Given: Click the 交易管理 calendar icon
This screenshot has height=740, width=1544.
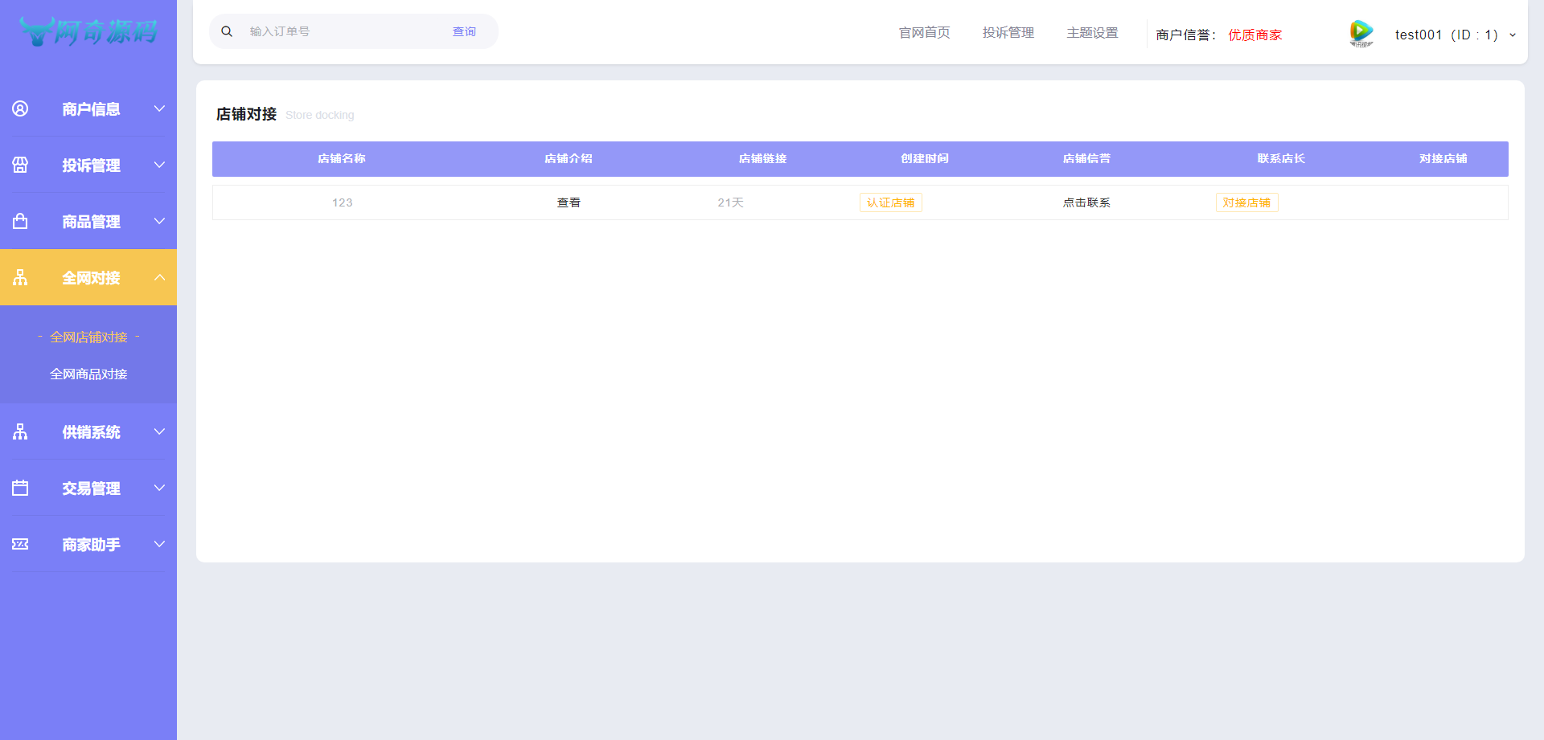Looking at the screenshot, I should pos(20,488).
